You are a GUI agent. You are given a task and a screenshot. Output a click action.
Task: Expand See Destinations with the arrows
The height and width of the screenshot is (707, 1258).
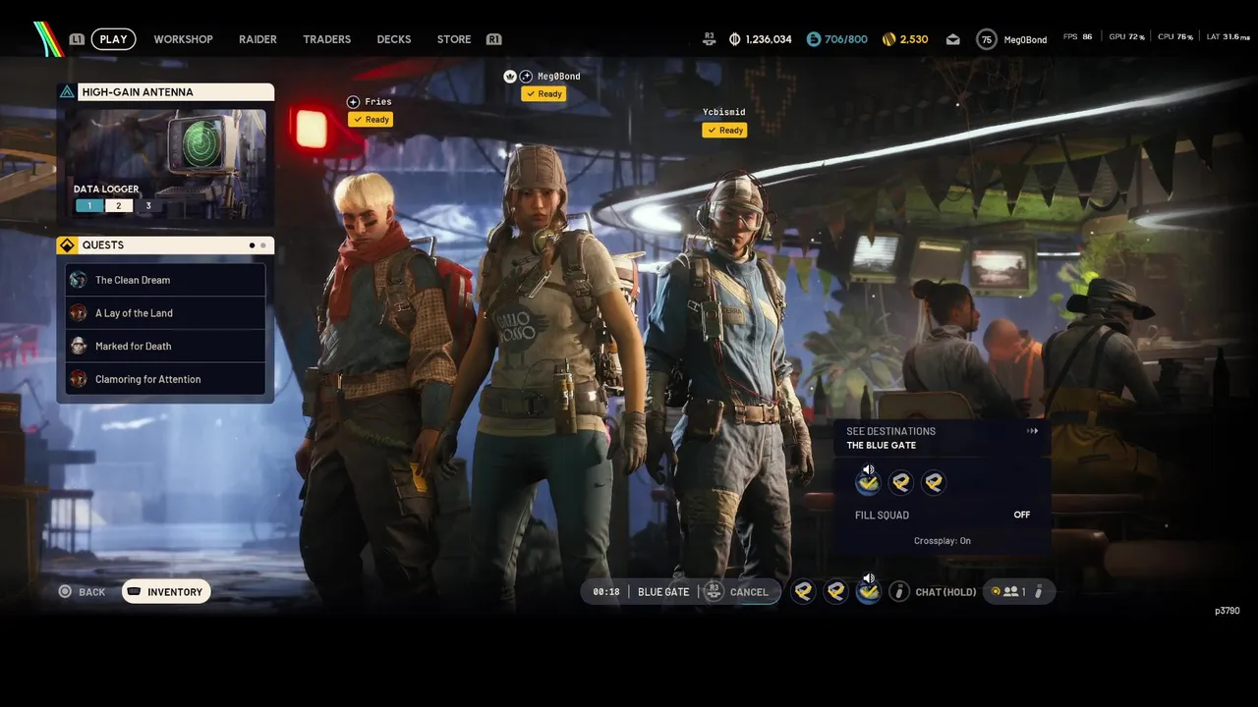click(x=1032, y=431)
